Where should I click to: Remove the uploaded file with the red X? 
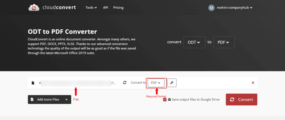pos(253,83)
